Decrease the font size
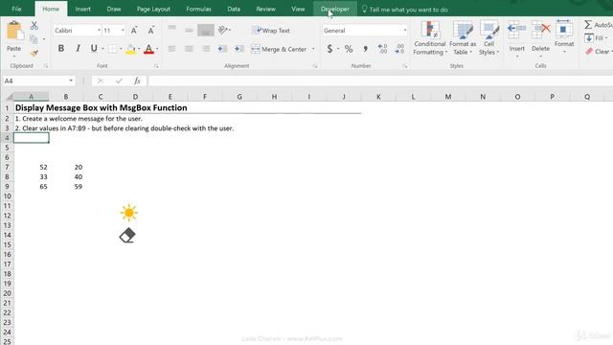Viewport: 613px width, 345px height. pyautogui.click(x=151, y=31)
